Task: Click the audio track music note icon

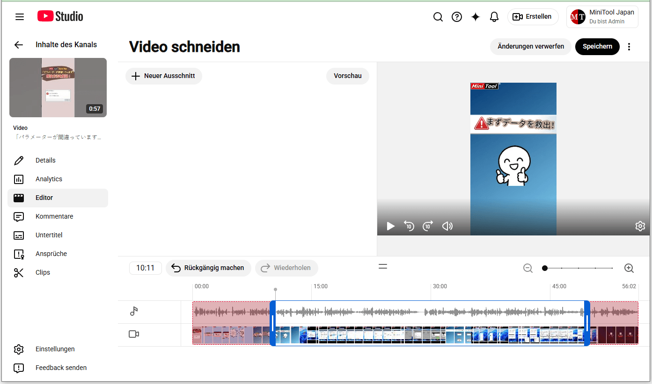Action: 134,312
